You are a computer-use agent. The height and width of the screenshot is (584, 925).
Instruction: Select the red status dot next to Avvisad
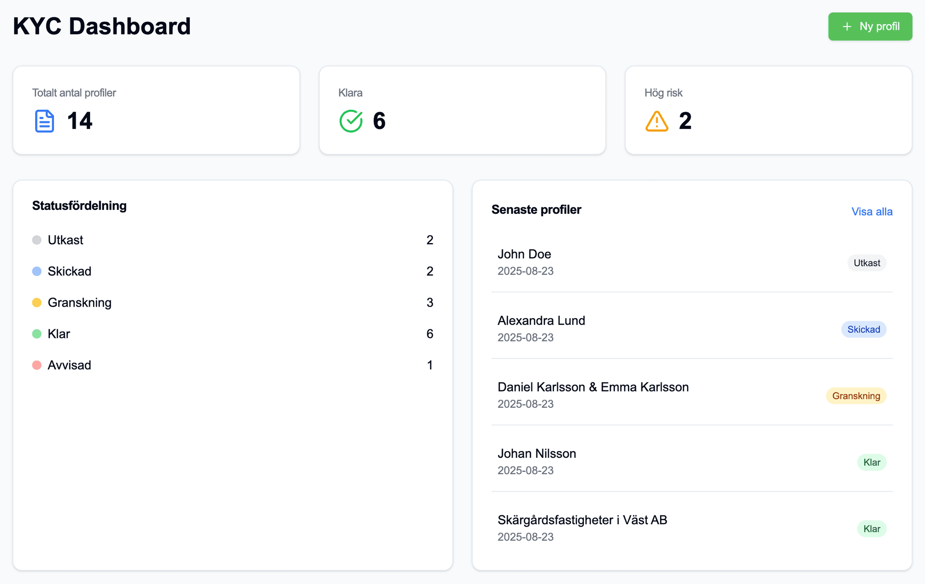[37, 364]
